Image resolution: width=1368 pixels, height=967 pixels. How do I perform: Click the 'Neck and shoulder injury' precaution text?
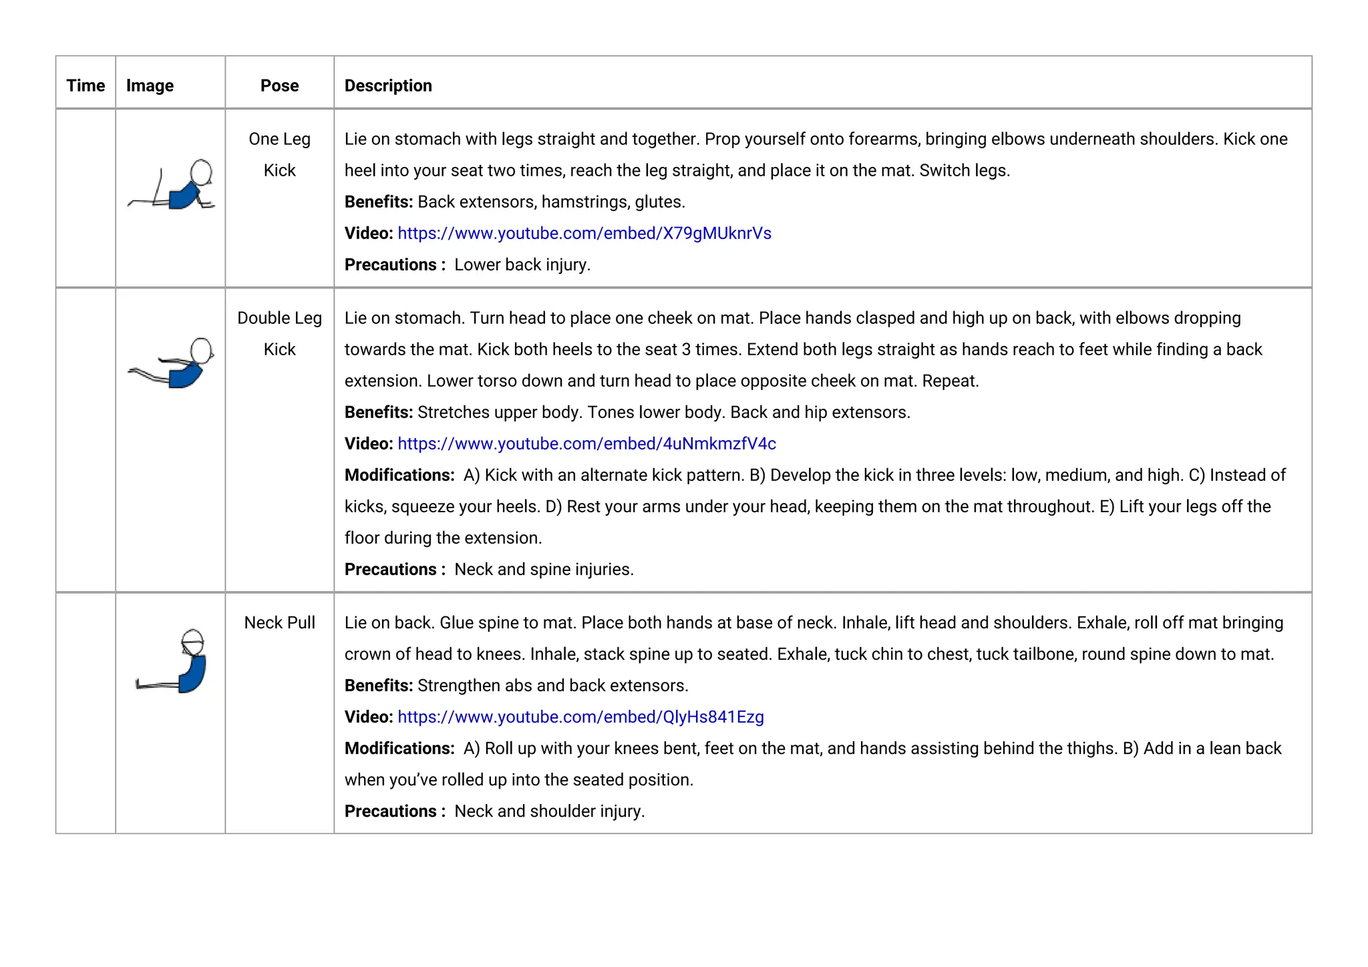click(549, 811)
